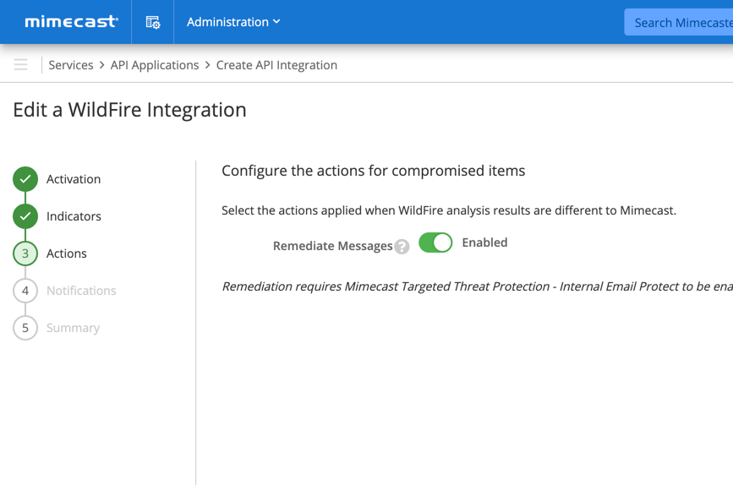Open the Activation step label
This screenshot has height=485, width=733.
pyautogui.click(x=74, y=179)
